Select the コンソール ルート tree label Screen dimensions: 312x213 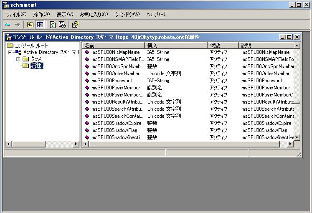point(31,46)
